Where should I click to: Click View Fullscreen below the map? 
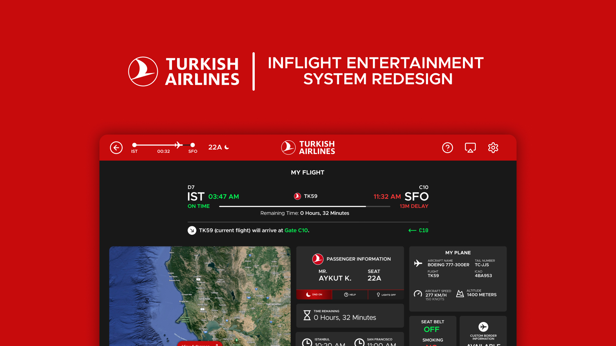(x=199, y=345)
